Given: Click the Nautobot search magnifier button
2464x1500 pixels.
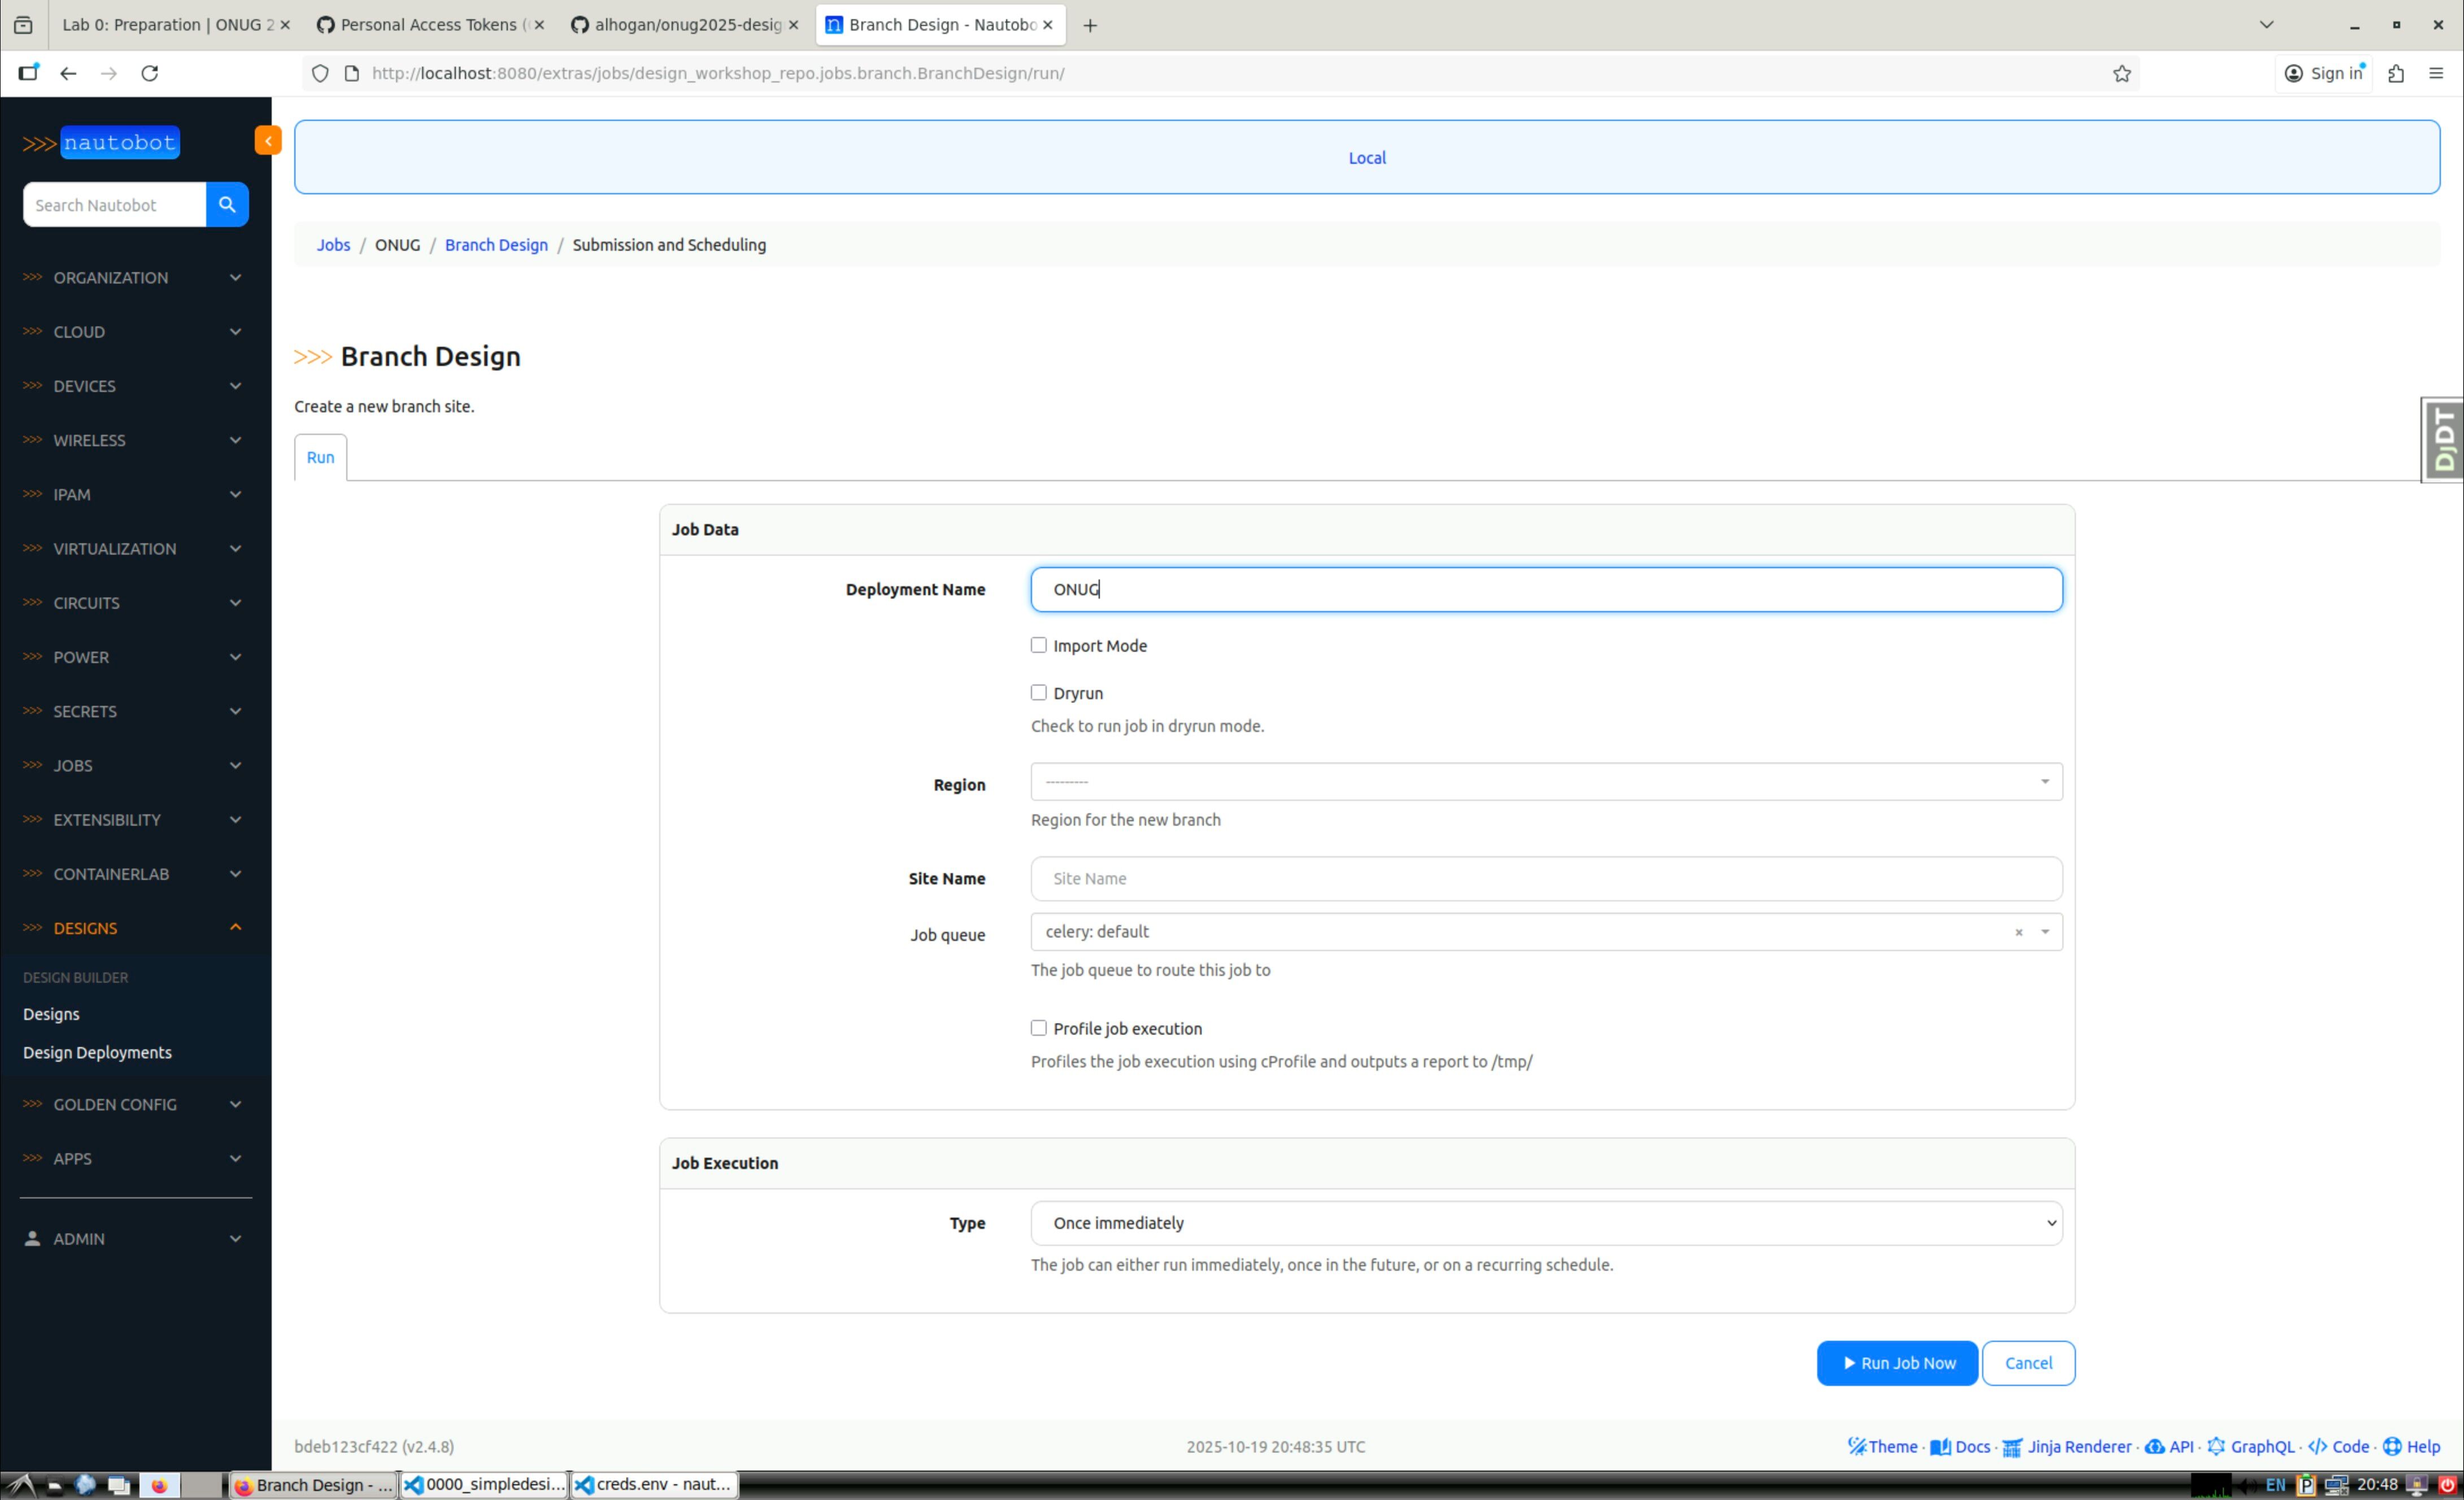Looking at the screenshot, I should [227, 204].
